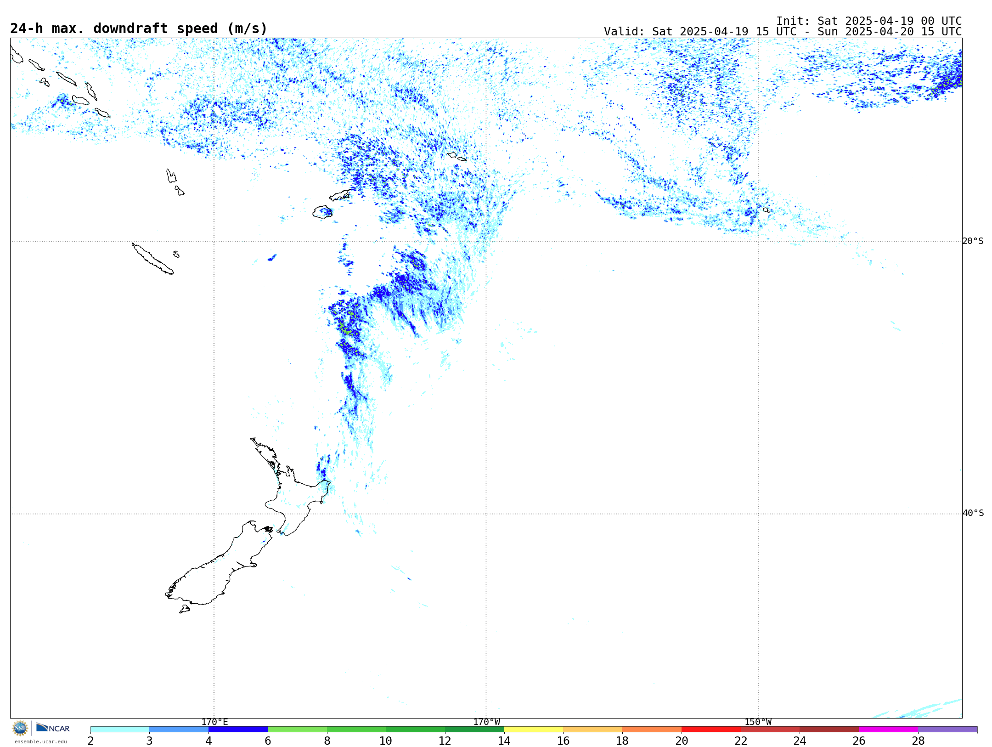Click the light blue 3-4 colorbar segment
Screen dimensions: 992x747
pyautogui.click(x=179, y=730)
